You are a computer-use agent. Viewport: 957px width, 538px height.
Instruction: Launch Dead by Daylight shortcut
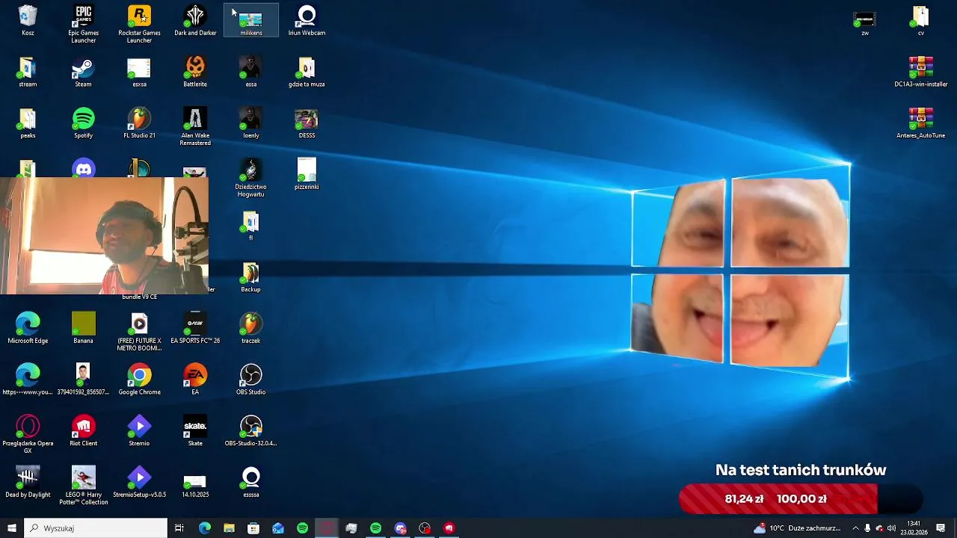coord(28,483)
